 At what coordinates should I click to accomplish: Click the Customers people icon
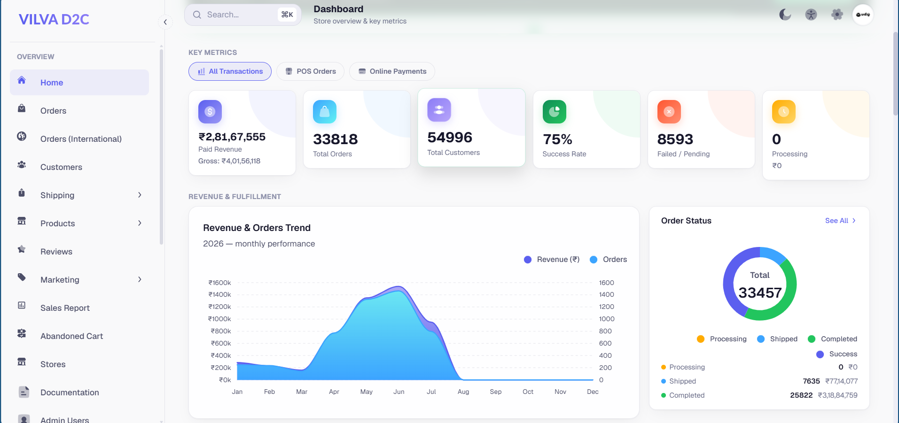22,165
